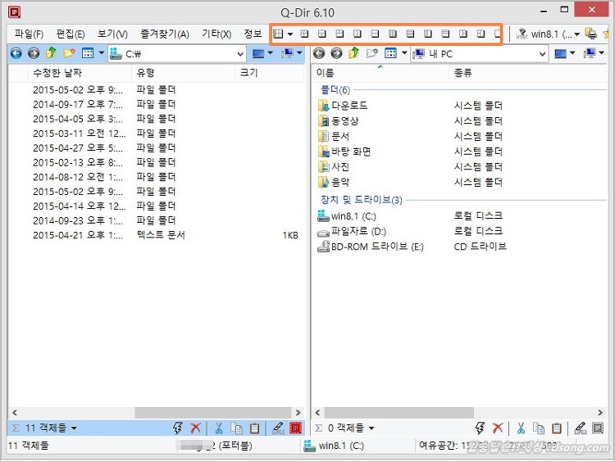Click the left pane back arrow button
The height and width of the screenshot is (462, 615).
click(x=16, y=54)
